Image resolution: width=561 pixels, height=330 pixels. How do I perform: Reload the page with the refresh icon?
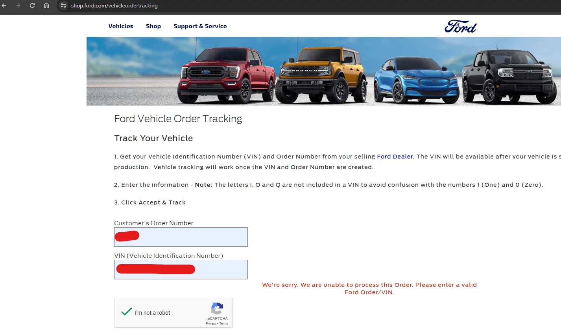[32, 5]
